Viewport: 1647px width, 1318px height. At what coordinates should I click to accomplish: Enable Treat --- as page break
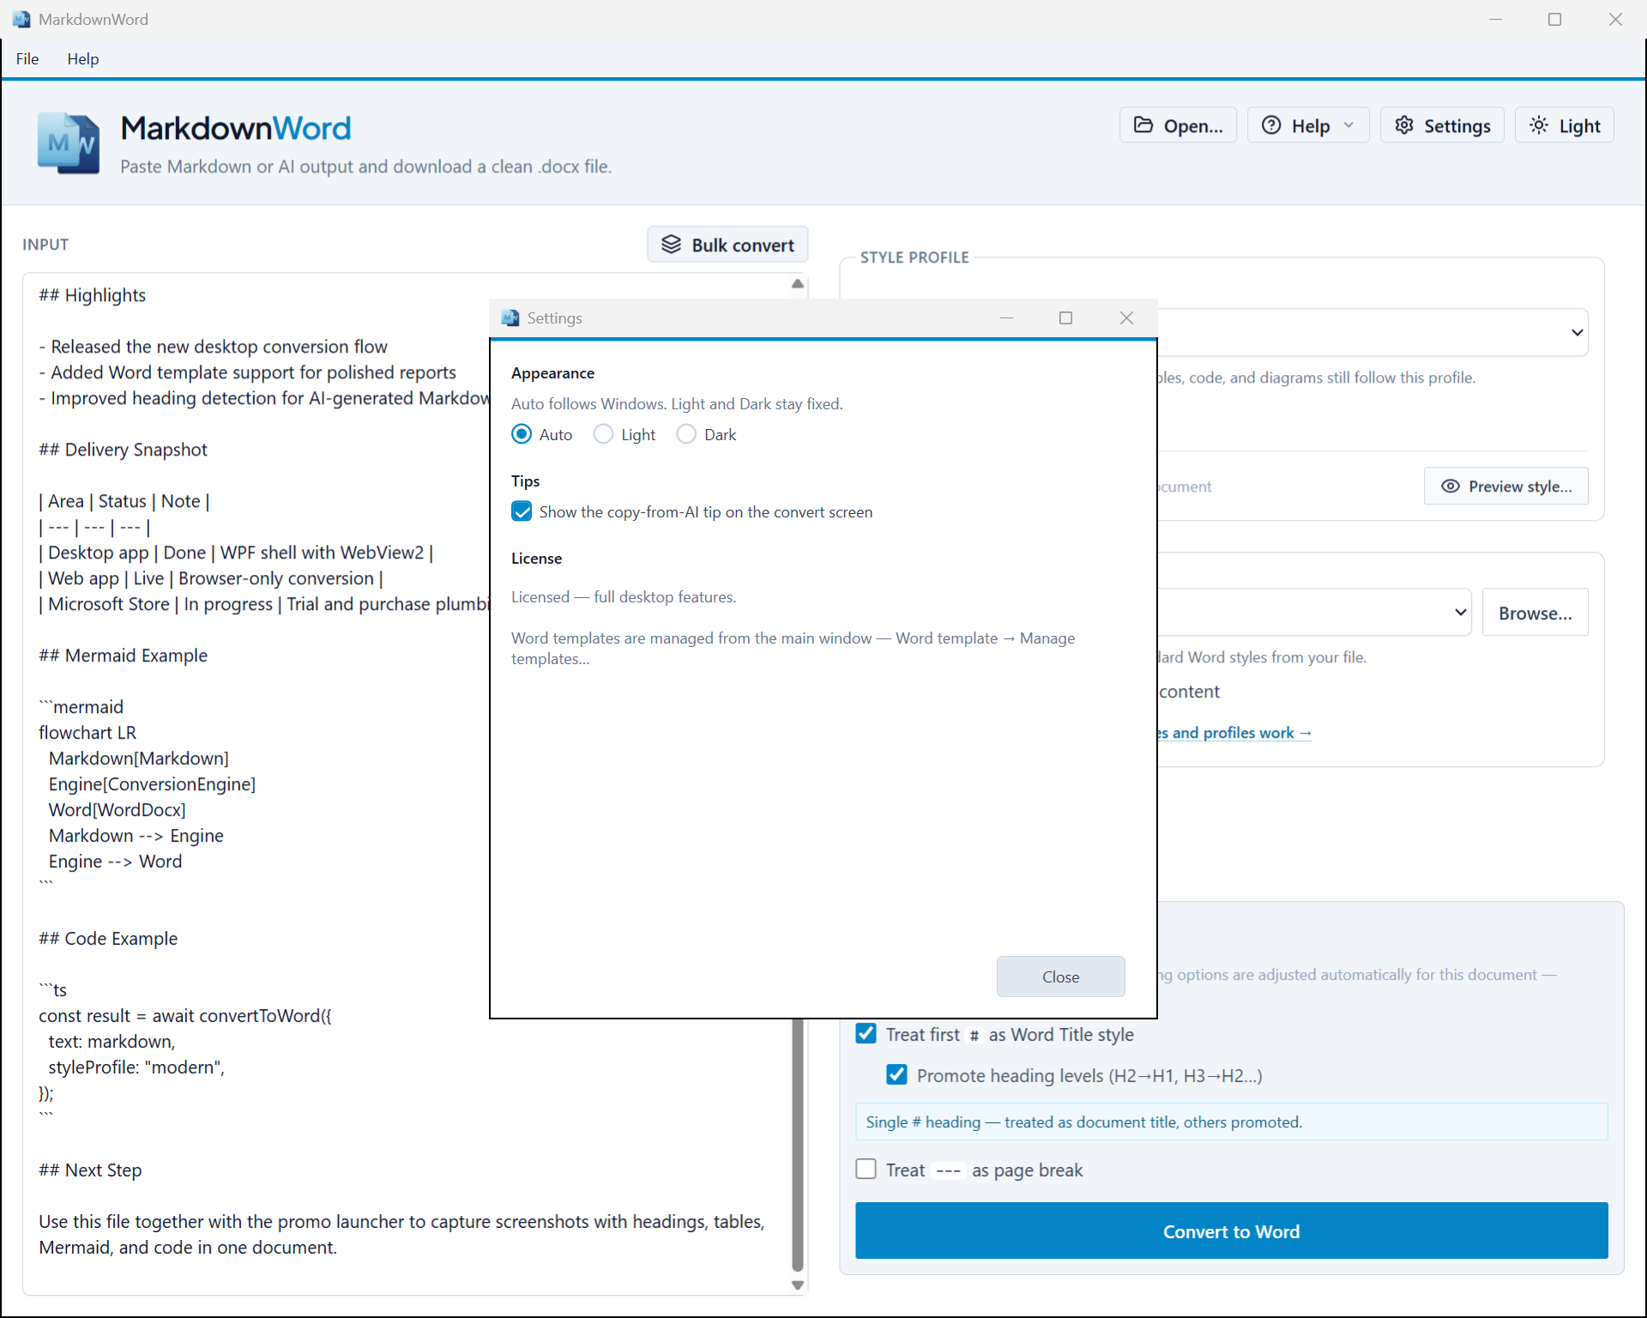866,1169
